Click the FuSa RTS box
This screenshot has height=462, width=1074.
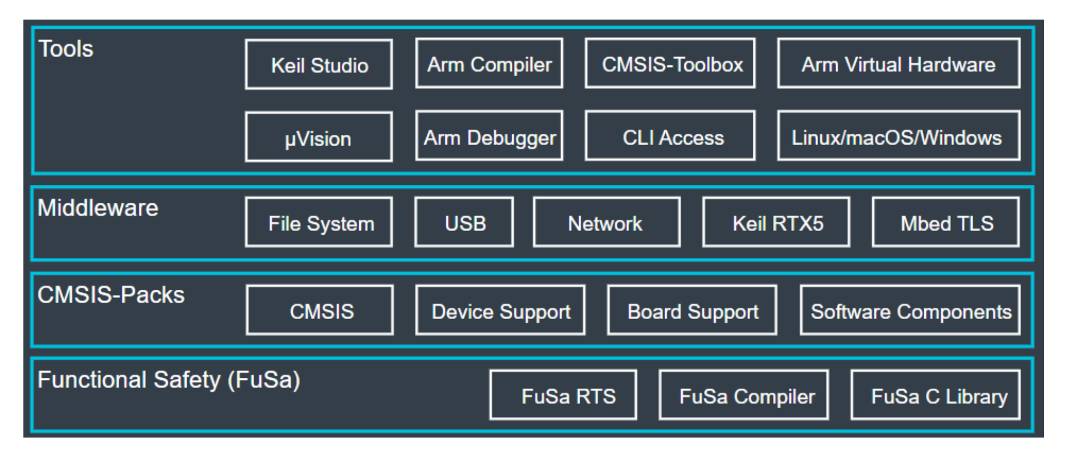click(563, 395)
